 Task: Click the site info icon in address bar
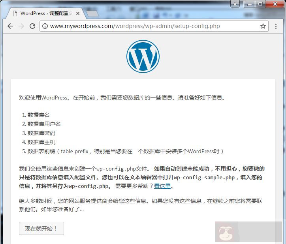(45, 26)
